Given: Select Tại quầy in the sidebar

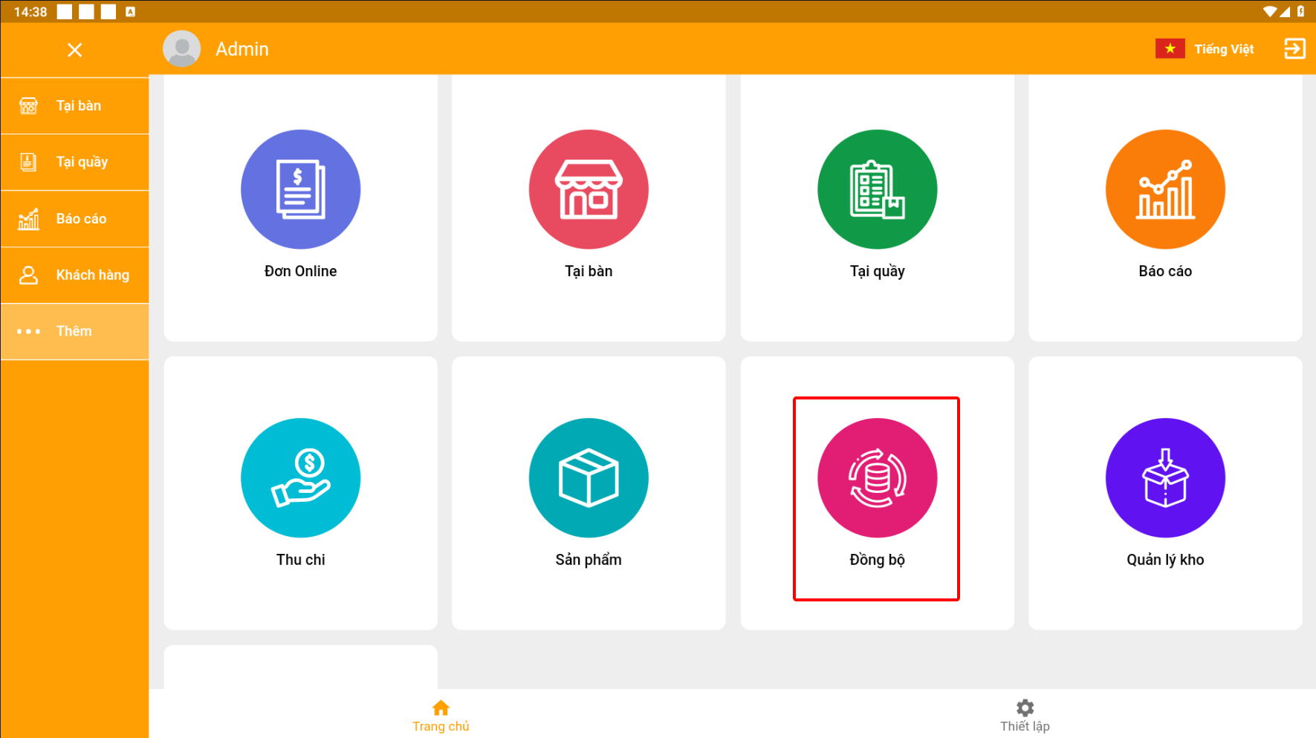Looking at the screenshot, I should 74,163.
